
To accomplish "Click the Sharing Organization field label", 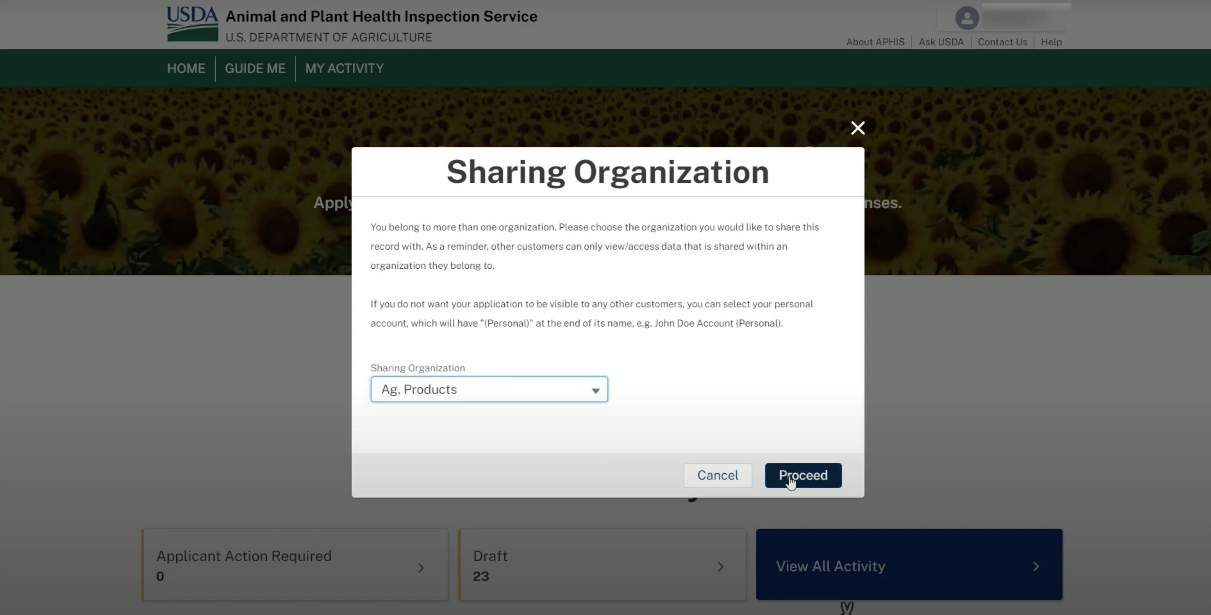I will 418,368.
